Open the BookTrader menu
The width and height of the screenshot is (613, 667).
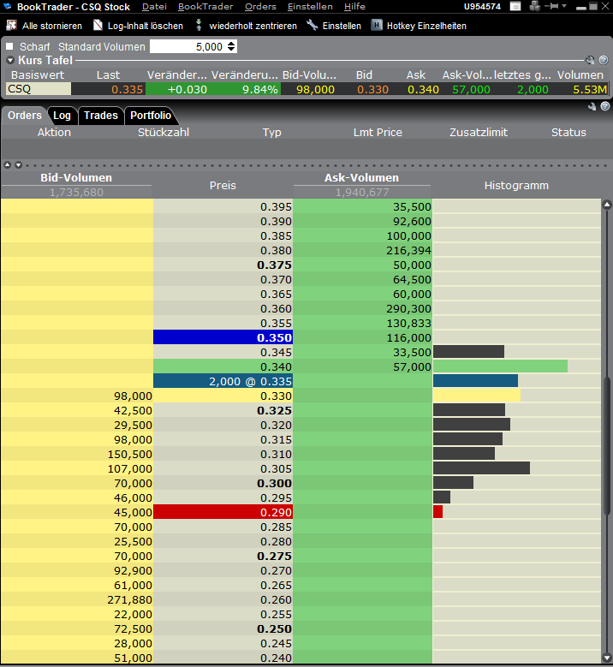(205, 7)
